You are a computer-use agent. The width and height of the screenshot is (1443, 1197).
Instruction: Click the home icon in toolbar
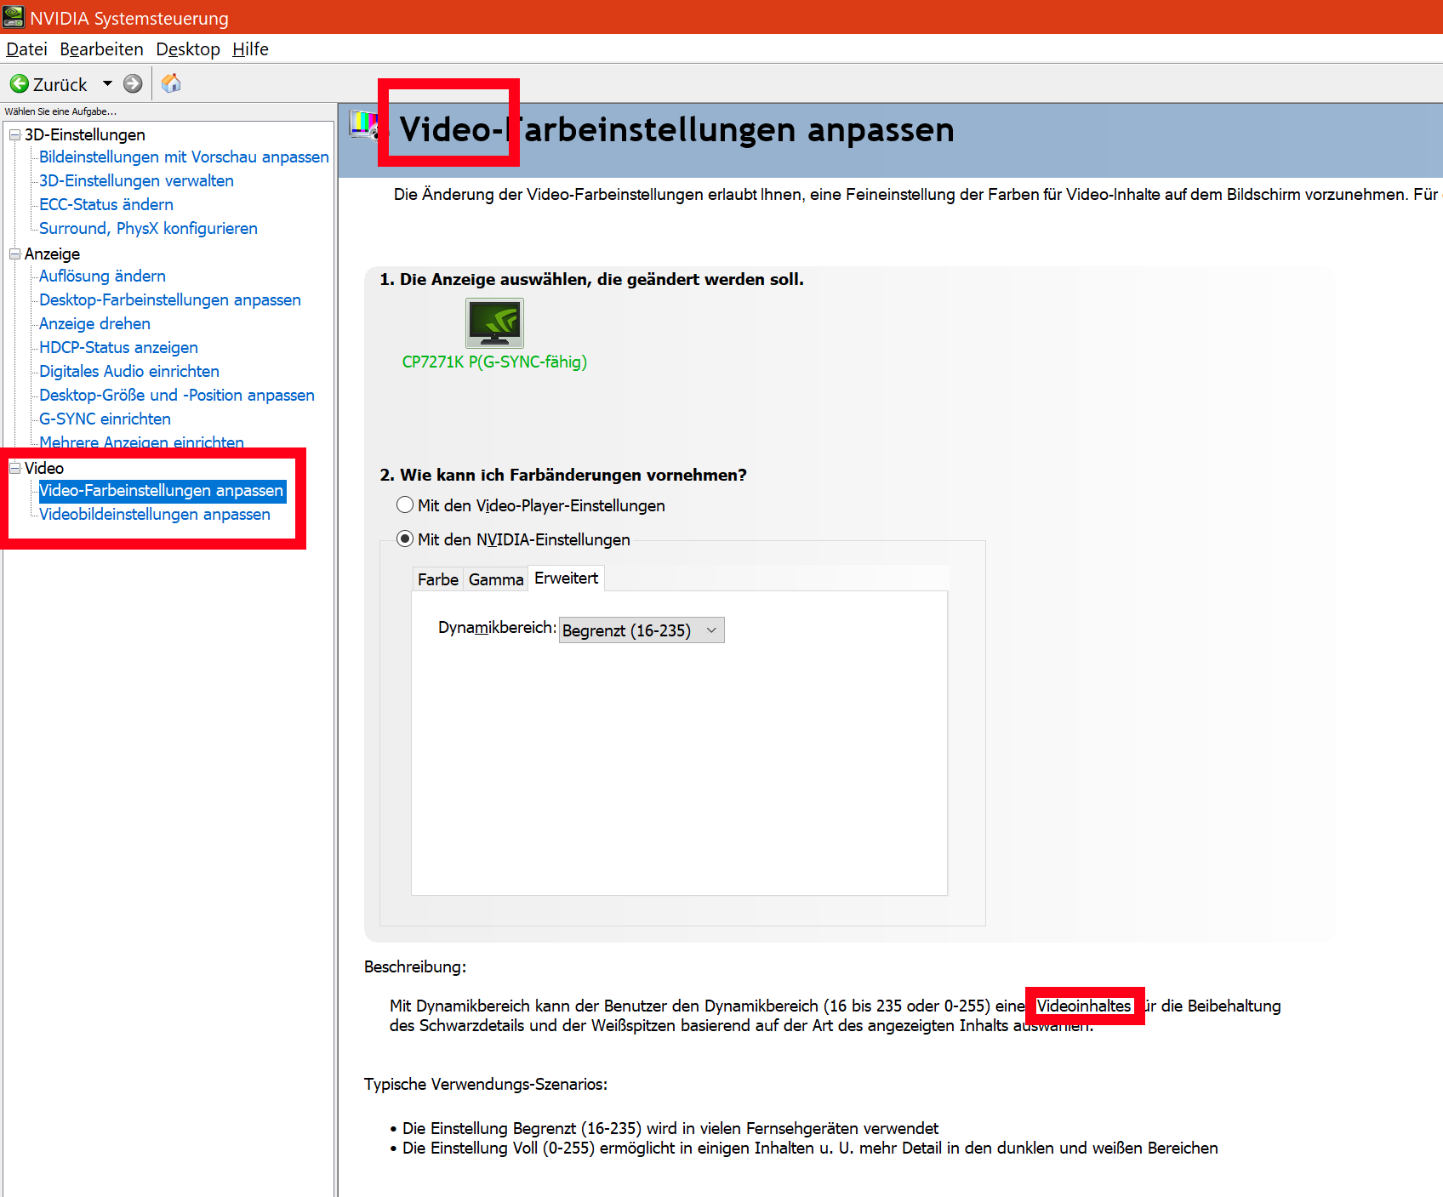click(x=171, y=83)
